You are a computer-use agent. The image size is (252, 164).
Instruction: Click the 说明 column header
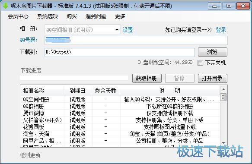point(170,91)
